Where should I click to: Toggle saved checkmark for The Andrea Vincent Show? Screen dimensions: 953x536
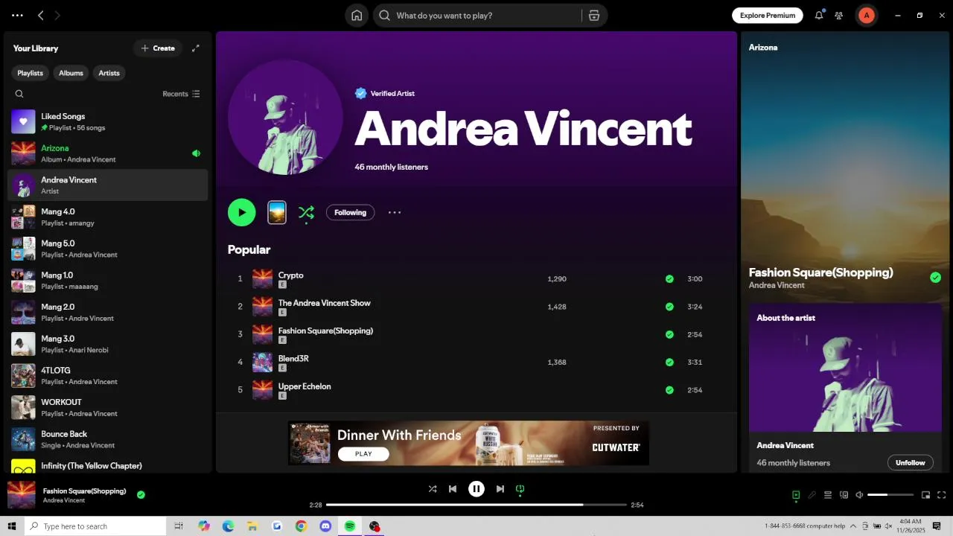click(x=669, y=307)
